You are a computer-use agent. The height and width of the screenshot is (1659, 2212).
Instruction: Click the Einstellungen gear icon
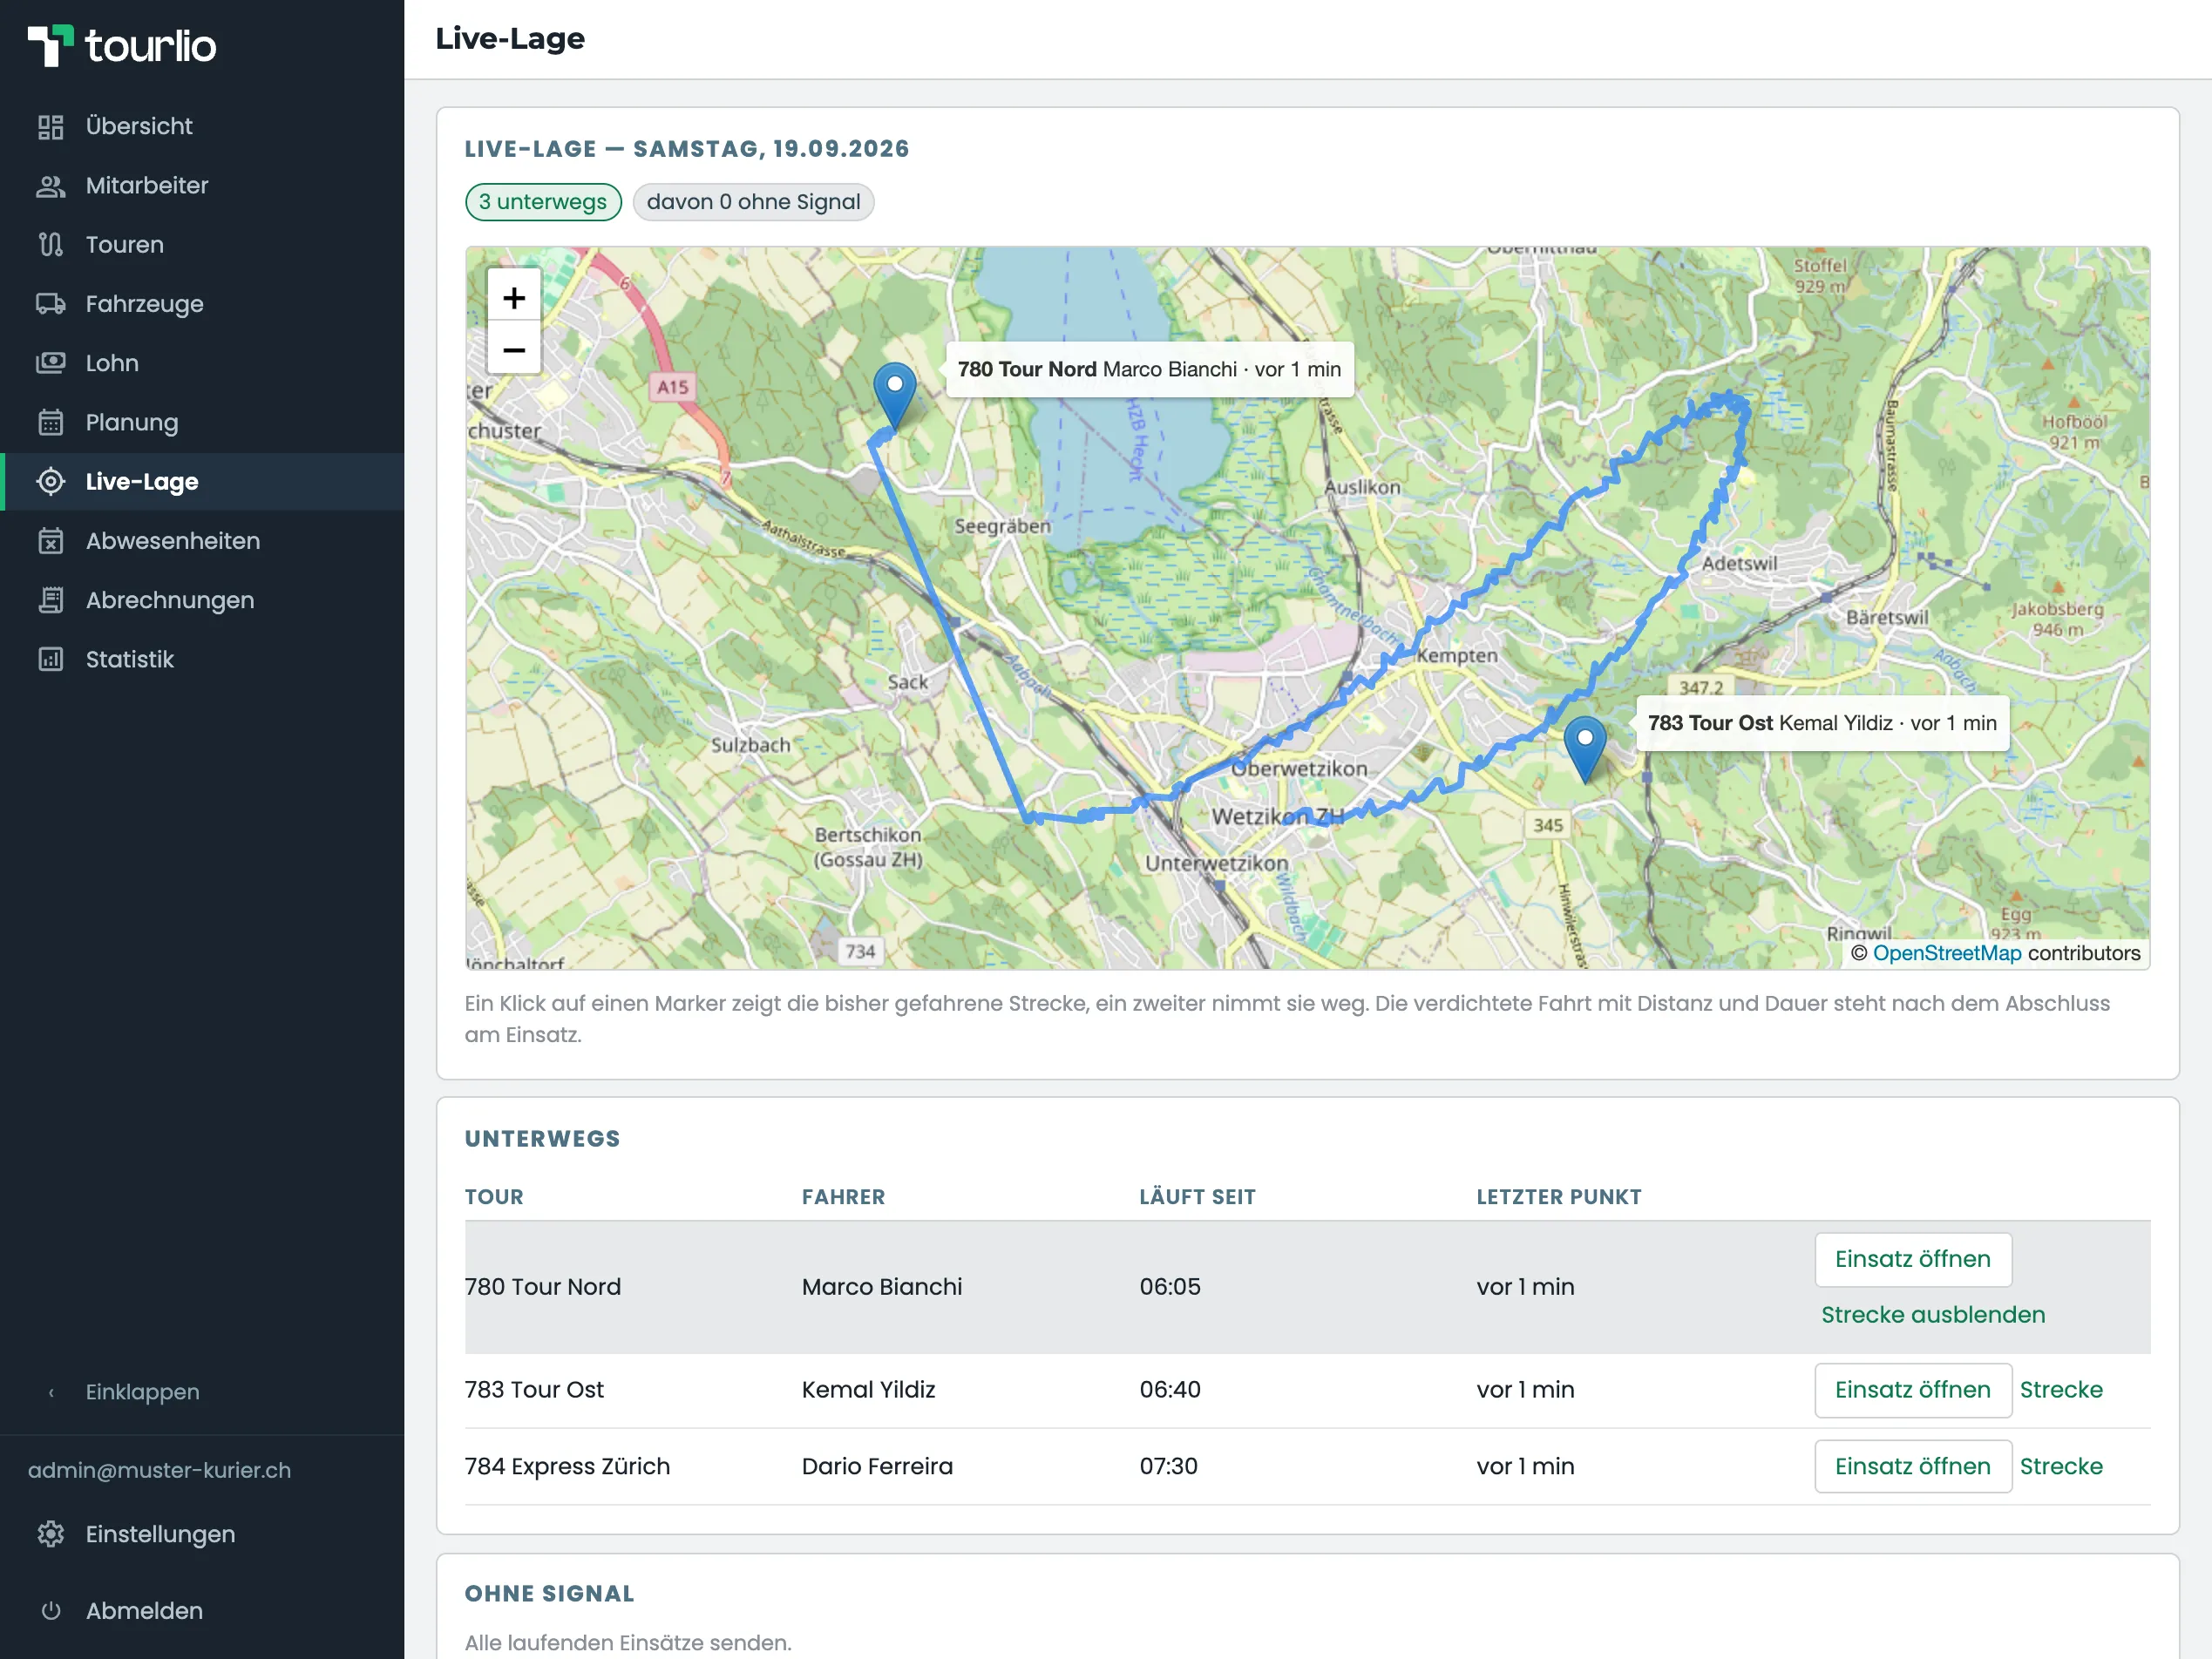(51, 1534)
